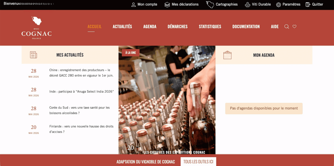Image resolution: width=334 pixels, height=166 pixels.
Task: Open the Statistiques menu
Action: pyautogui.click(x=210, y=27)
